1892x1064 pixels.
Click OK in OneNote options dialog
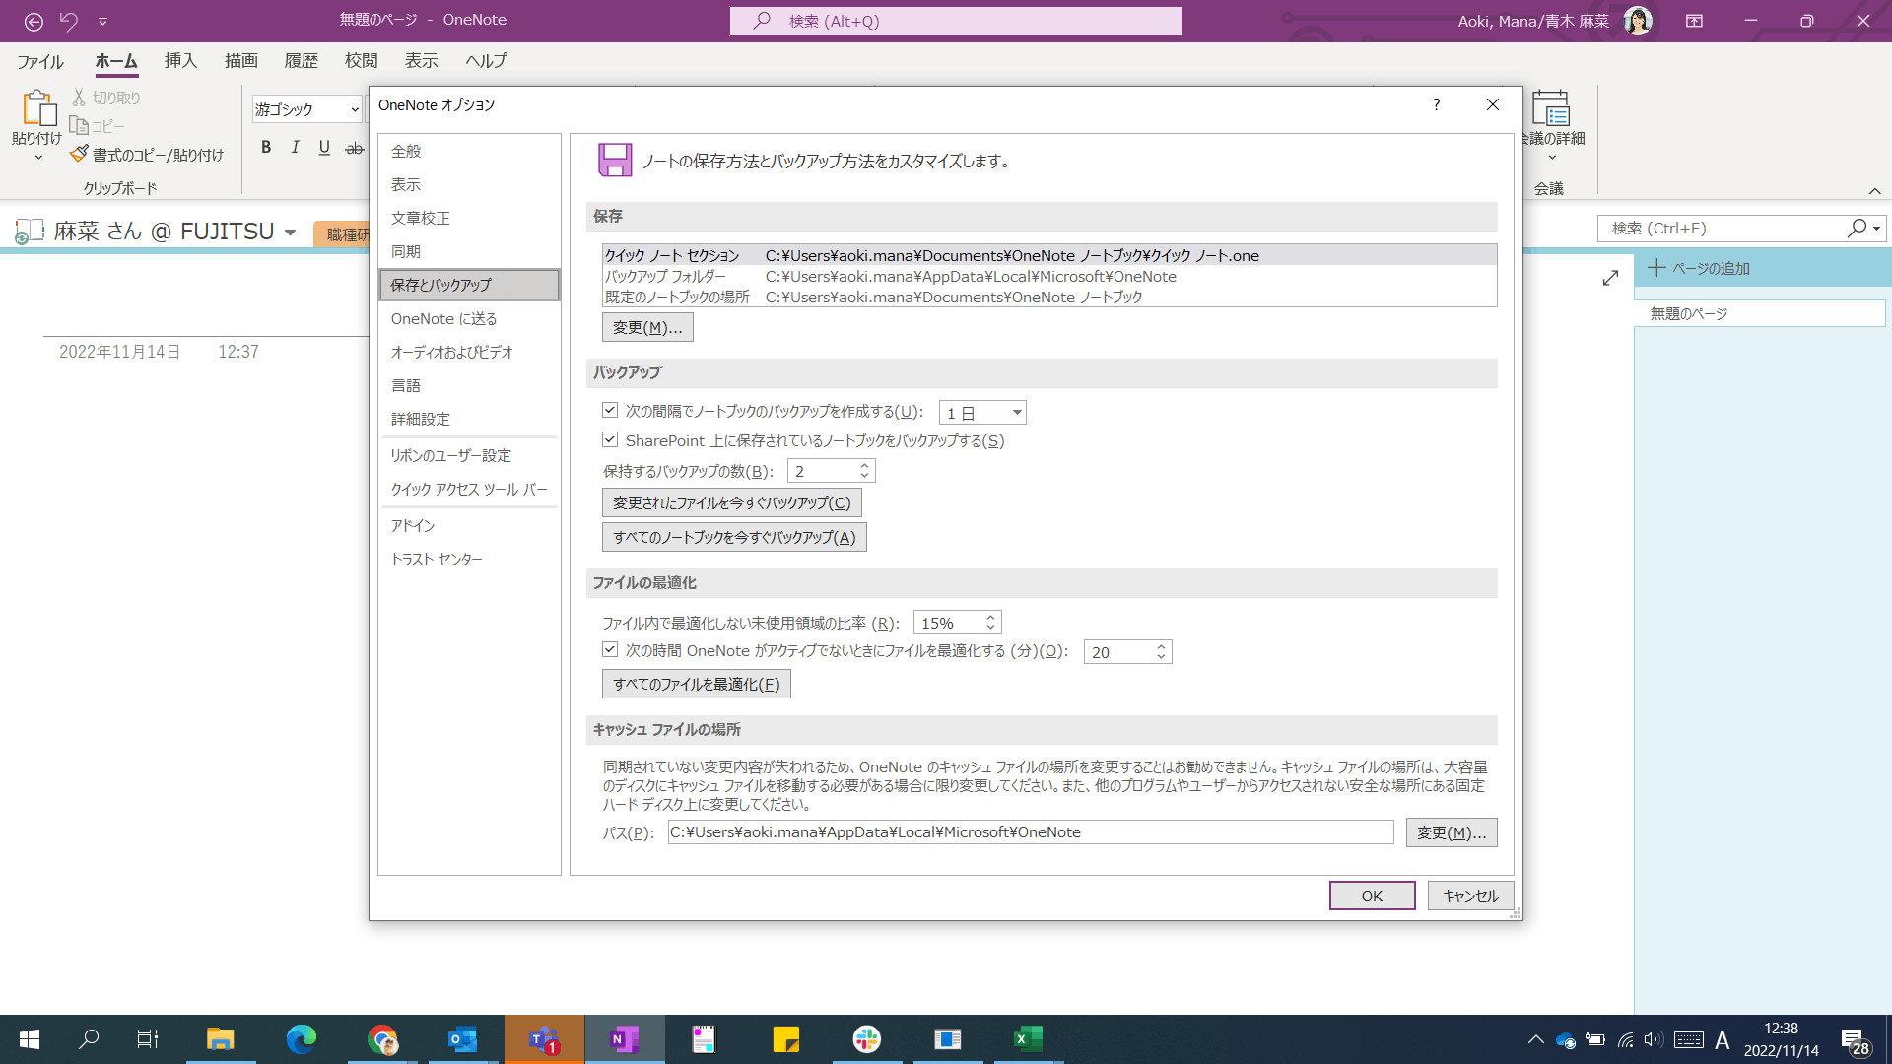[x=1372, y=896]
